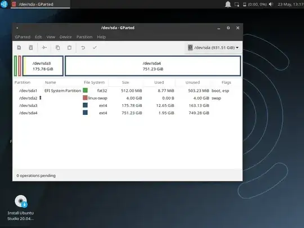The width and height of the screenshot is (304, 228).
Task: Click the date and time clock
Action: point(290,5)
